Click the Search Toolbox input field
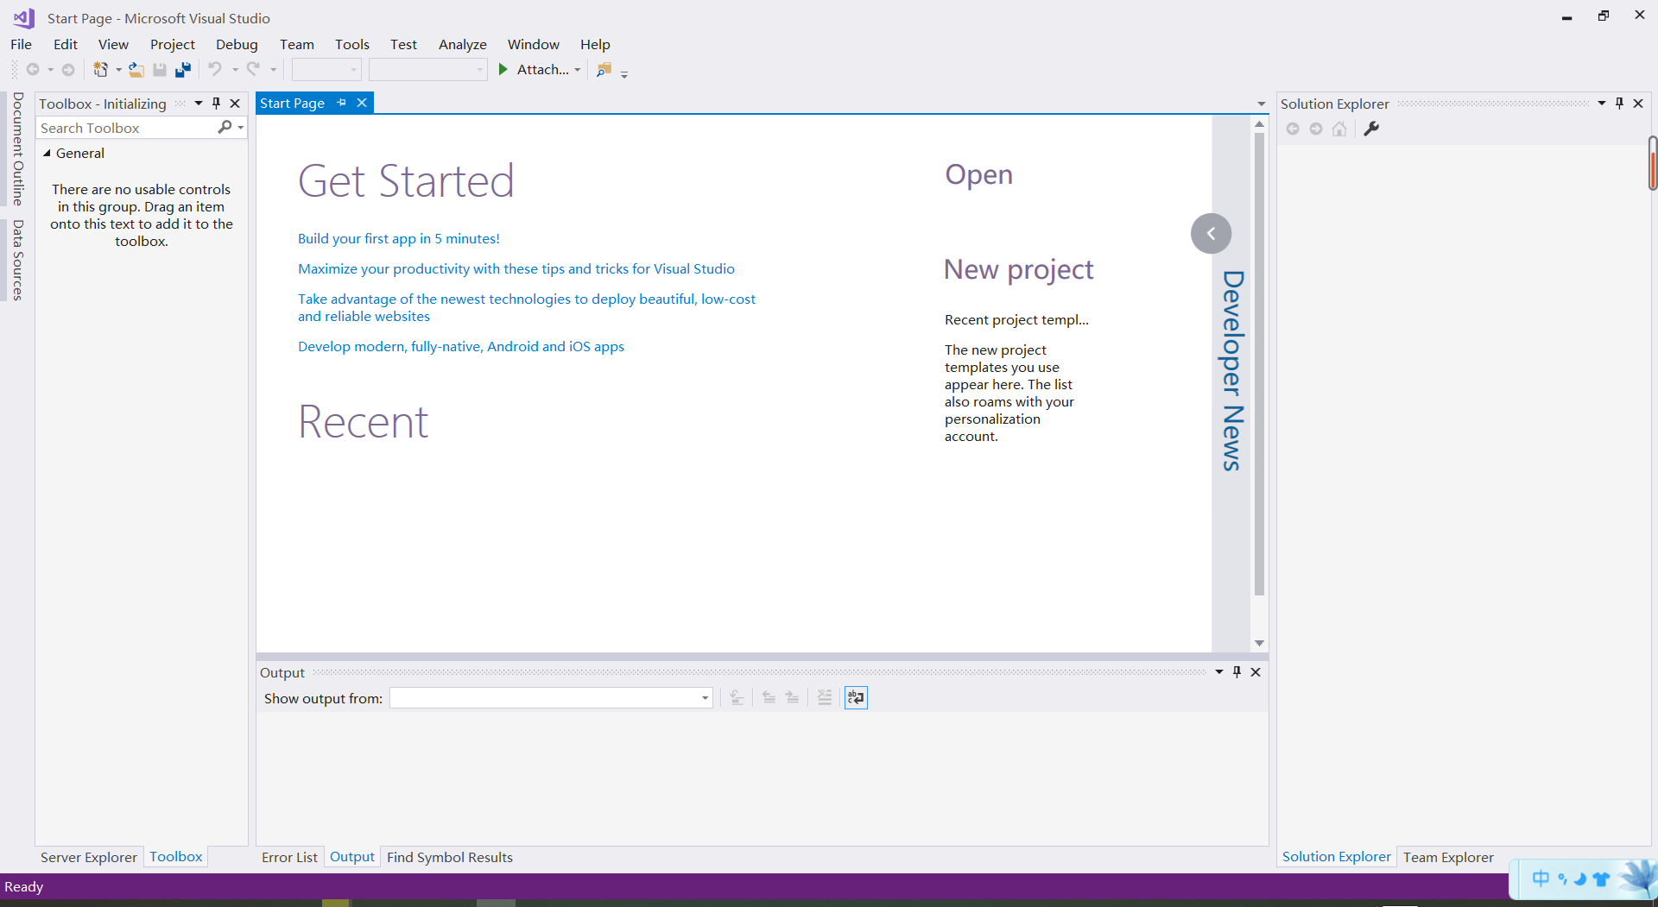The width and height of the screenshot is (1658, 907). click(126, 128)
